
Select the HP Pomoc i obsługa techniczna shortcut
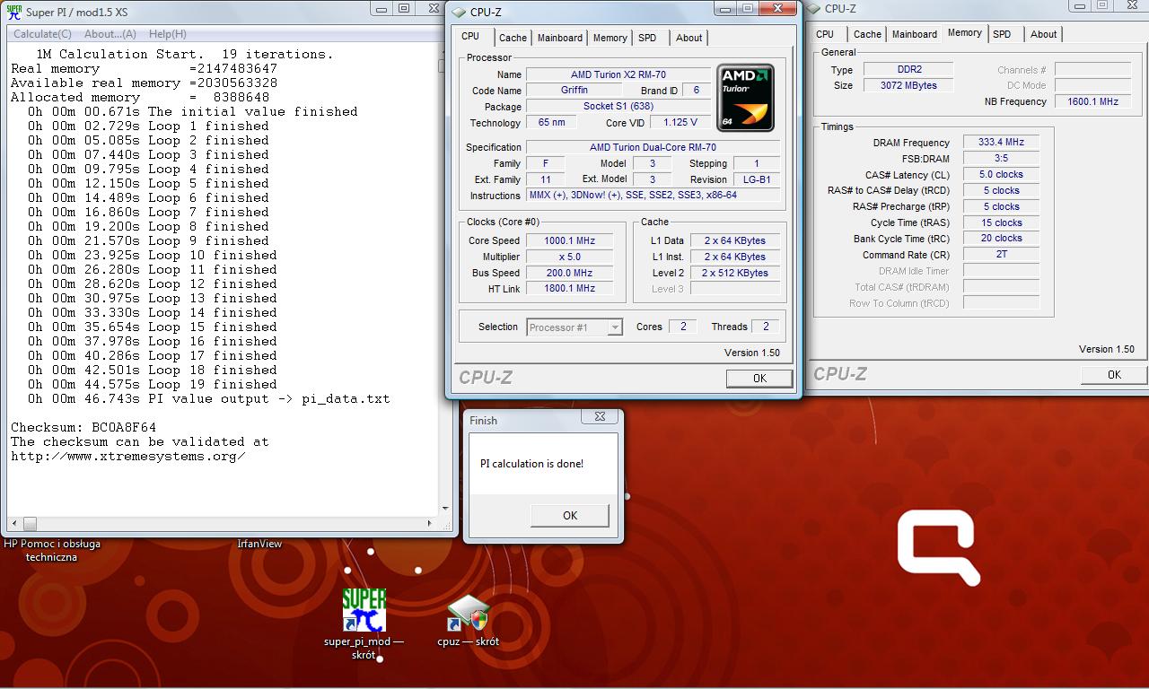coord(52,550)
